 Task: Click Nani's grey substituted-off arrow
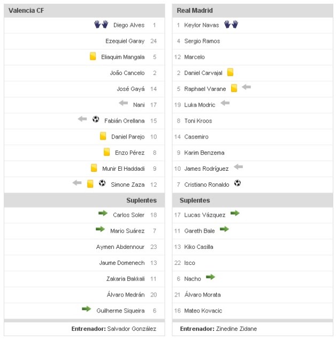pos(123,104)
